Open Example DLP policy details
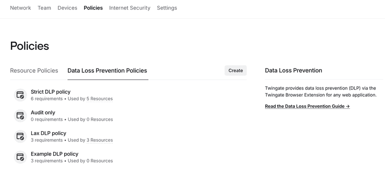Viewport: 385px width, 172px height. (x=55, y=154)
